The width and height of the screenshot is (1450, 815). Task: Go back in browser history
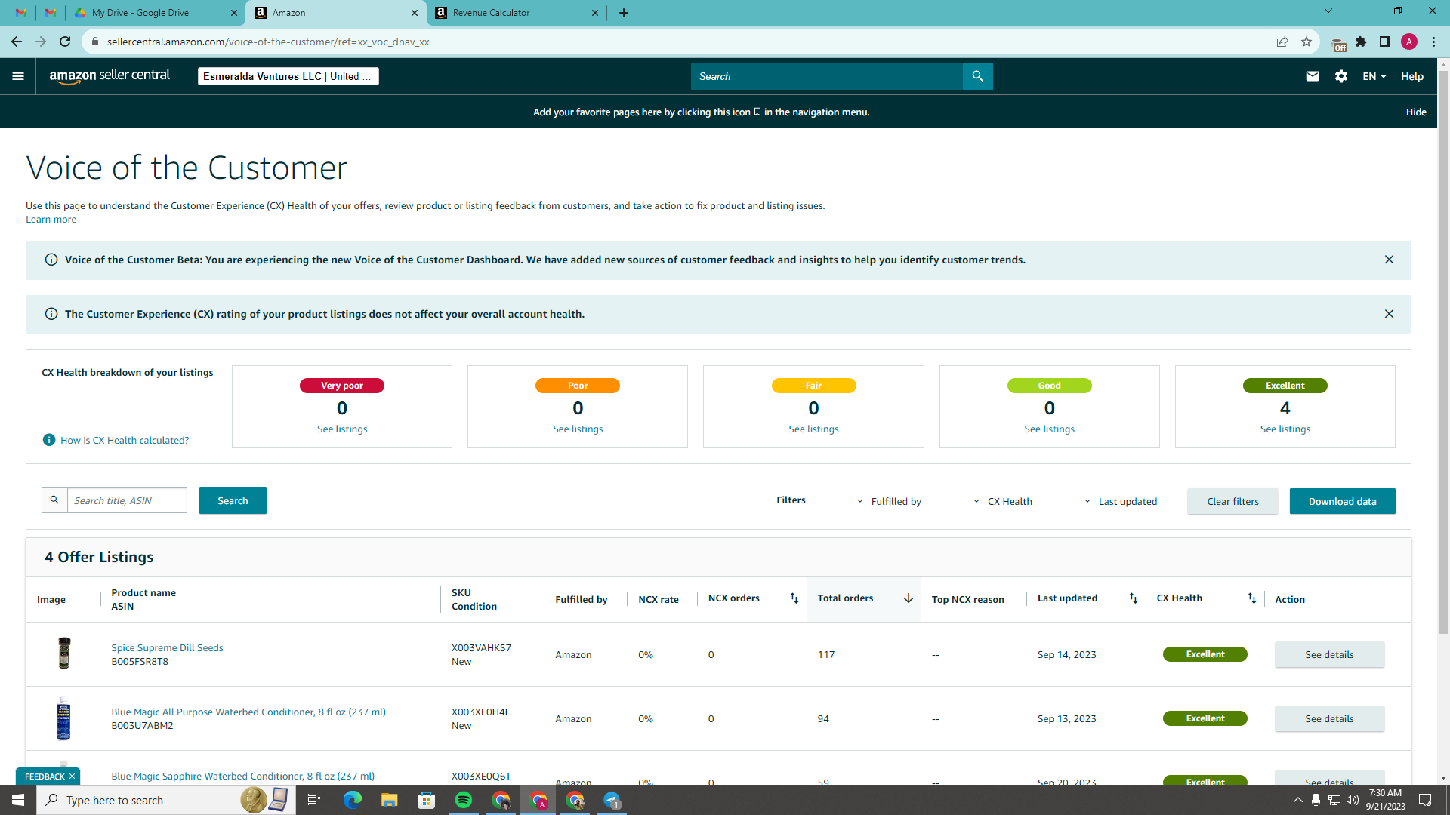[17, 42]
